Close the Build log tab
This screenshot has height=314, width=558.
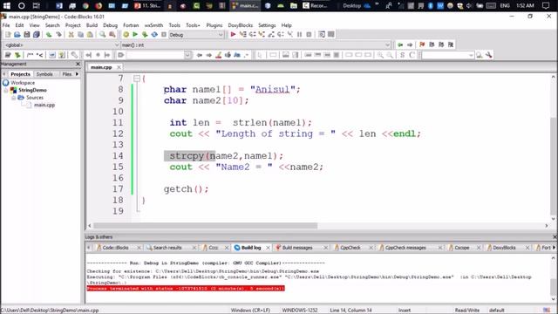[x=268, y=248]
